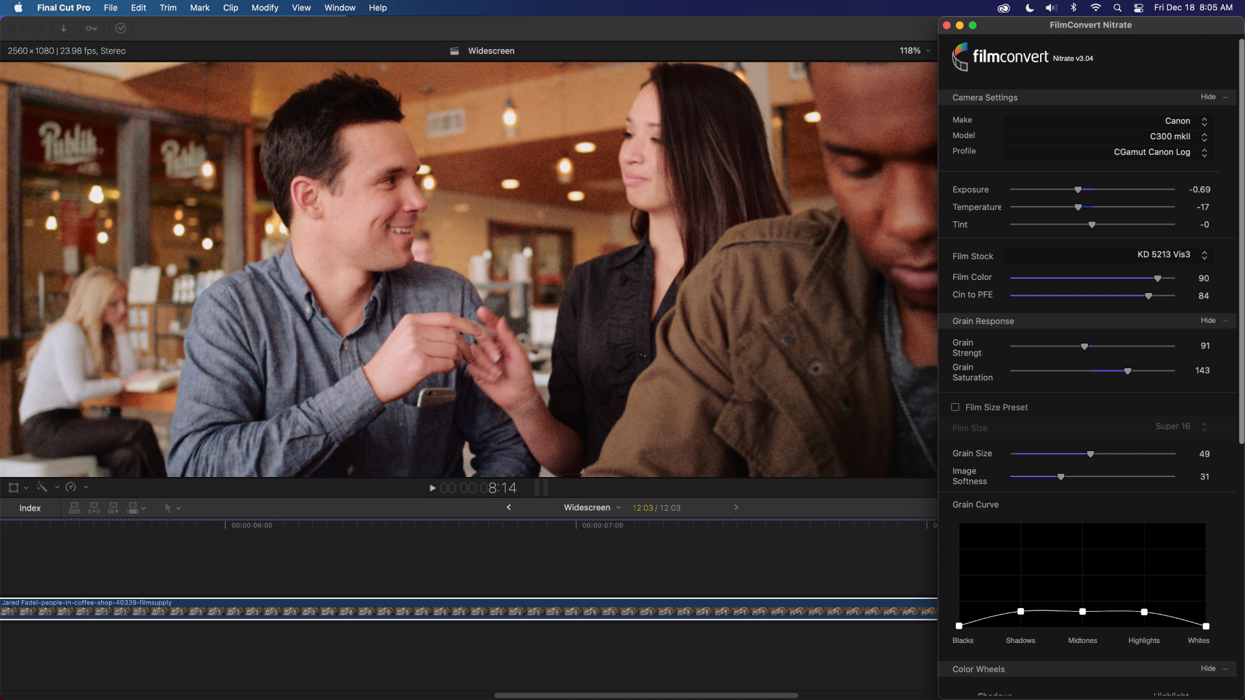
Task: Open the enhancements magic wand menu
Action: pyautogui.click(x=42, y=487)
